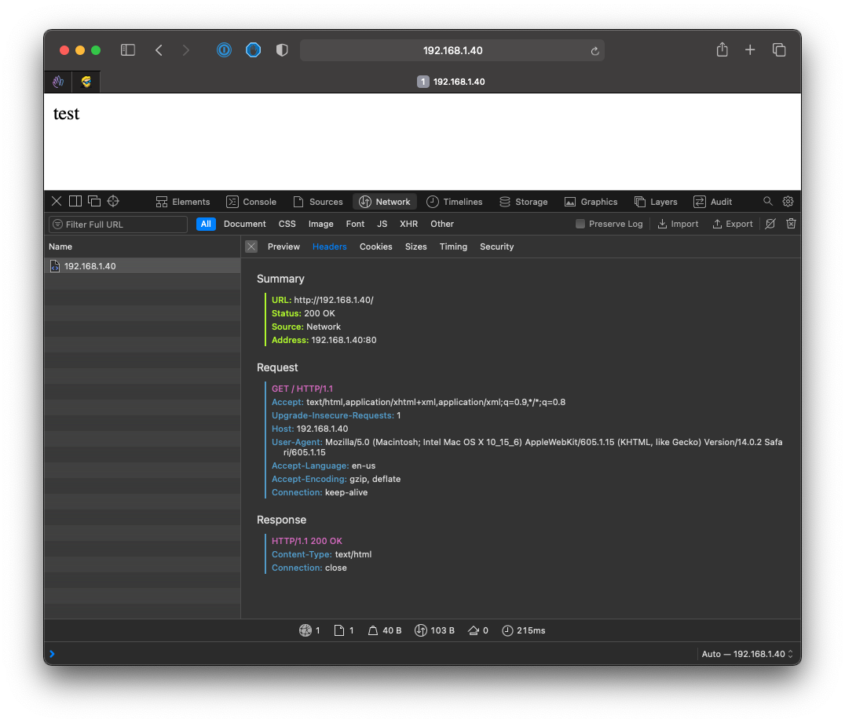This screenshot has width=845, height=723.
Task: Filter requests by XHR type
Action: (408, 224)
